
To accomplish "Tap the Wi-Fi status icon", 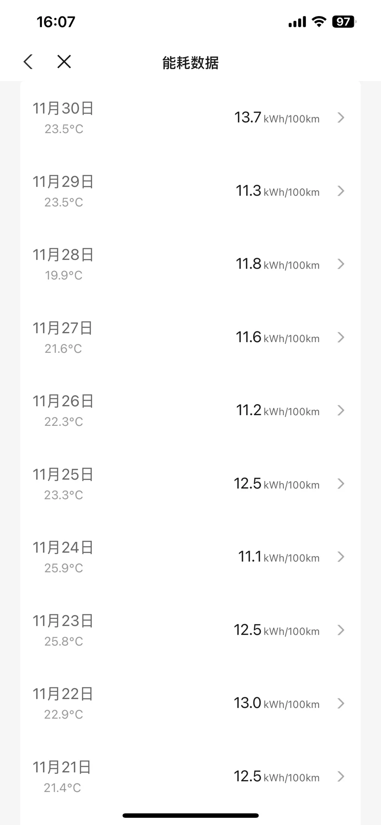I will (x=319, y=22).
